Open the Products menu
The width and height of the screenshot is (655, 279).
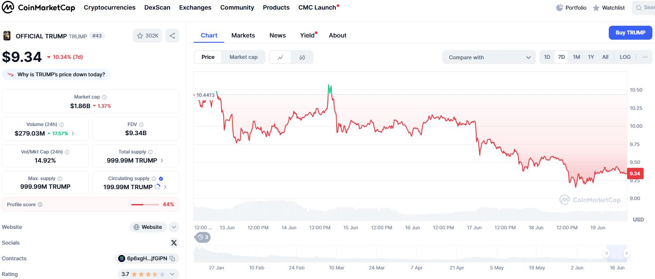point(276,7)
